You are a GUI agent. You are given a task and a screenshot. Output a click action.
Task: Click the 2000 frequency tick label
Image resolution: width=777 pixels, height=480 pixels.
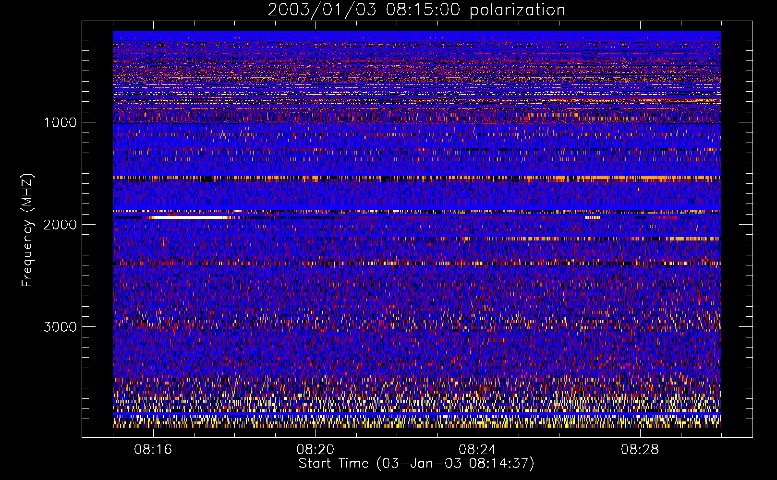(x=60, y=225)
